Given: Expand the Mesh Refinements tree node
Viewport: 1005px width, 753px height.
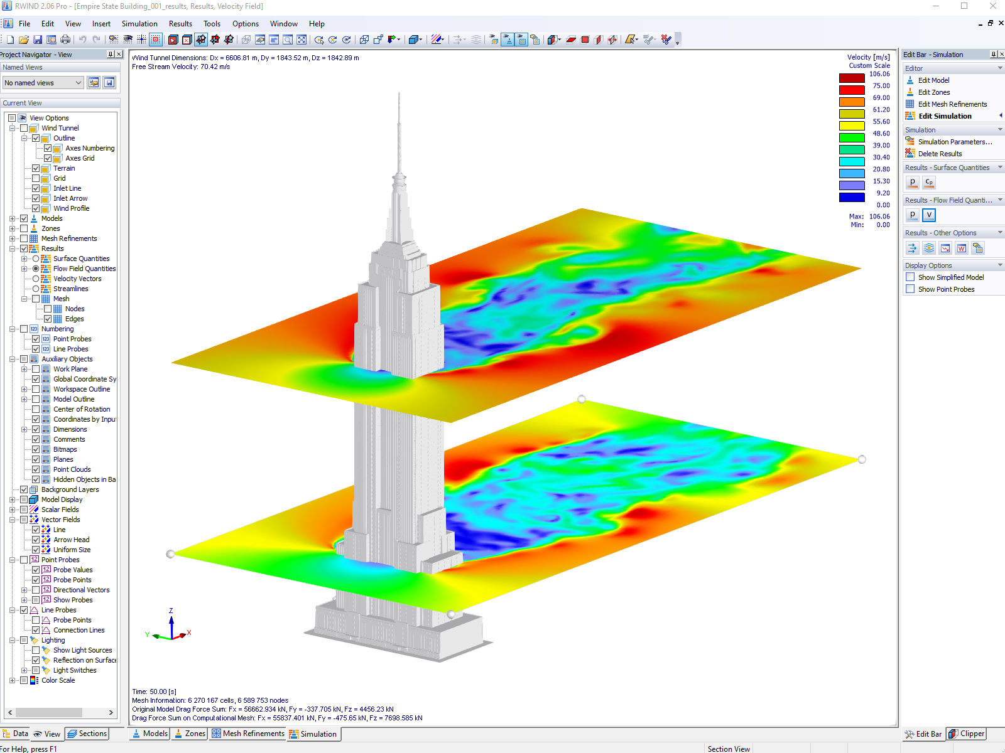Looking at the screenshot, I should (x=12, y=238).
